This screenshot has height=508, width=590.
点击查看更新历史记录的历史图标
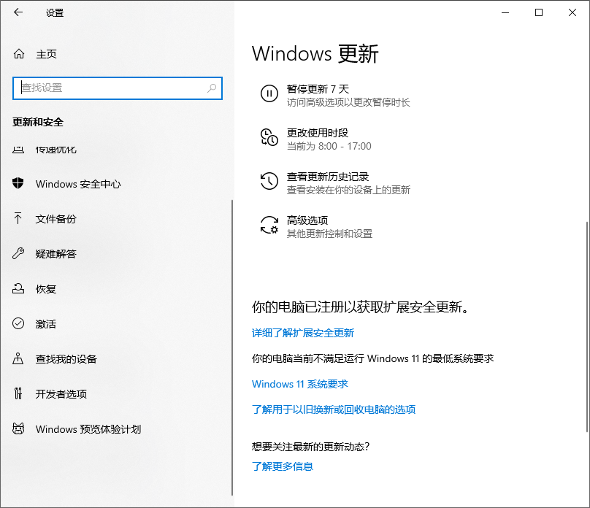click(x=269, y=181)
